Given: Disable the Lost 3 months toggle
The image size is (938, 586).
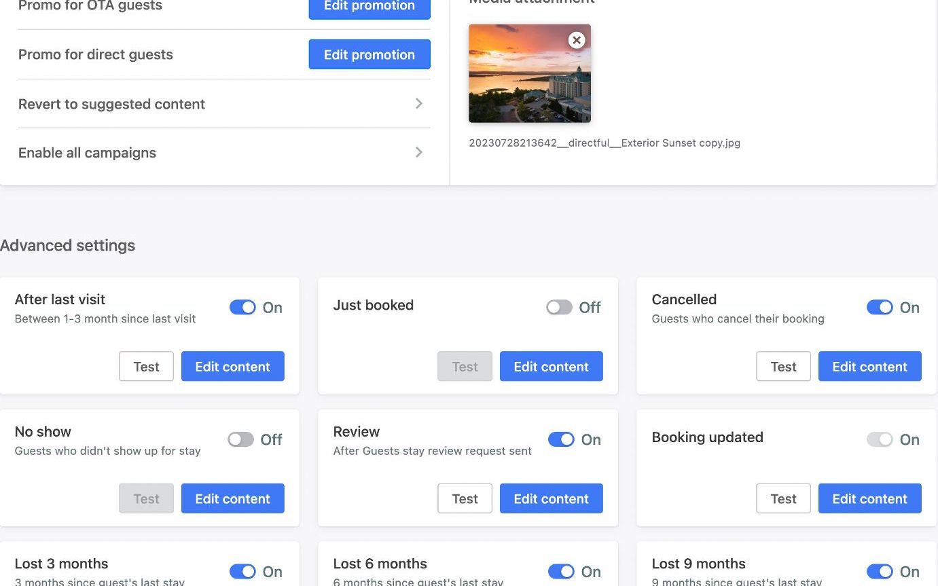Looking at the screenshot, I should point(242,572).
